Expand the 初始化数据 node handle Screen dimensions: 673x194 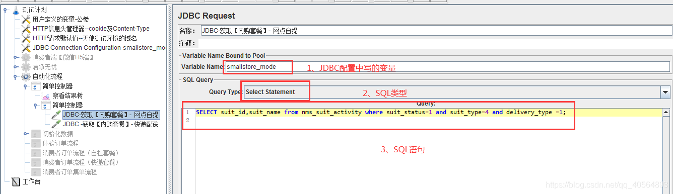[x=26, y=134]
